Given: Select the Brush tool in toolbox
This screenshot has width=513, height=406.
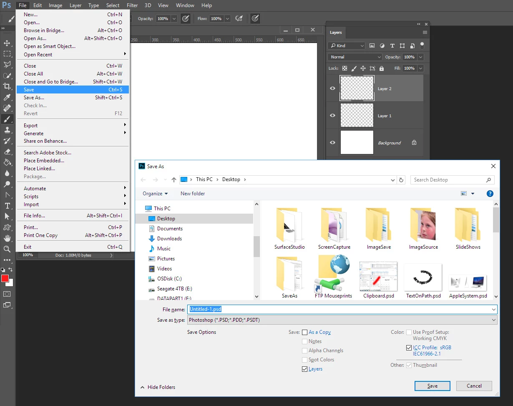Looking at the screenshot, I should click(x=7, y=119).
